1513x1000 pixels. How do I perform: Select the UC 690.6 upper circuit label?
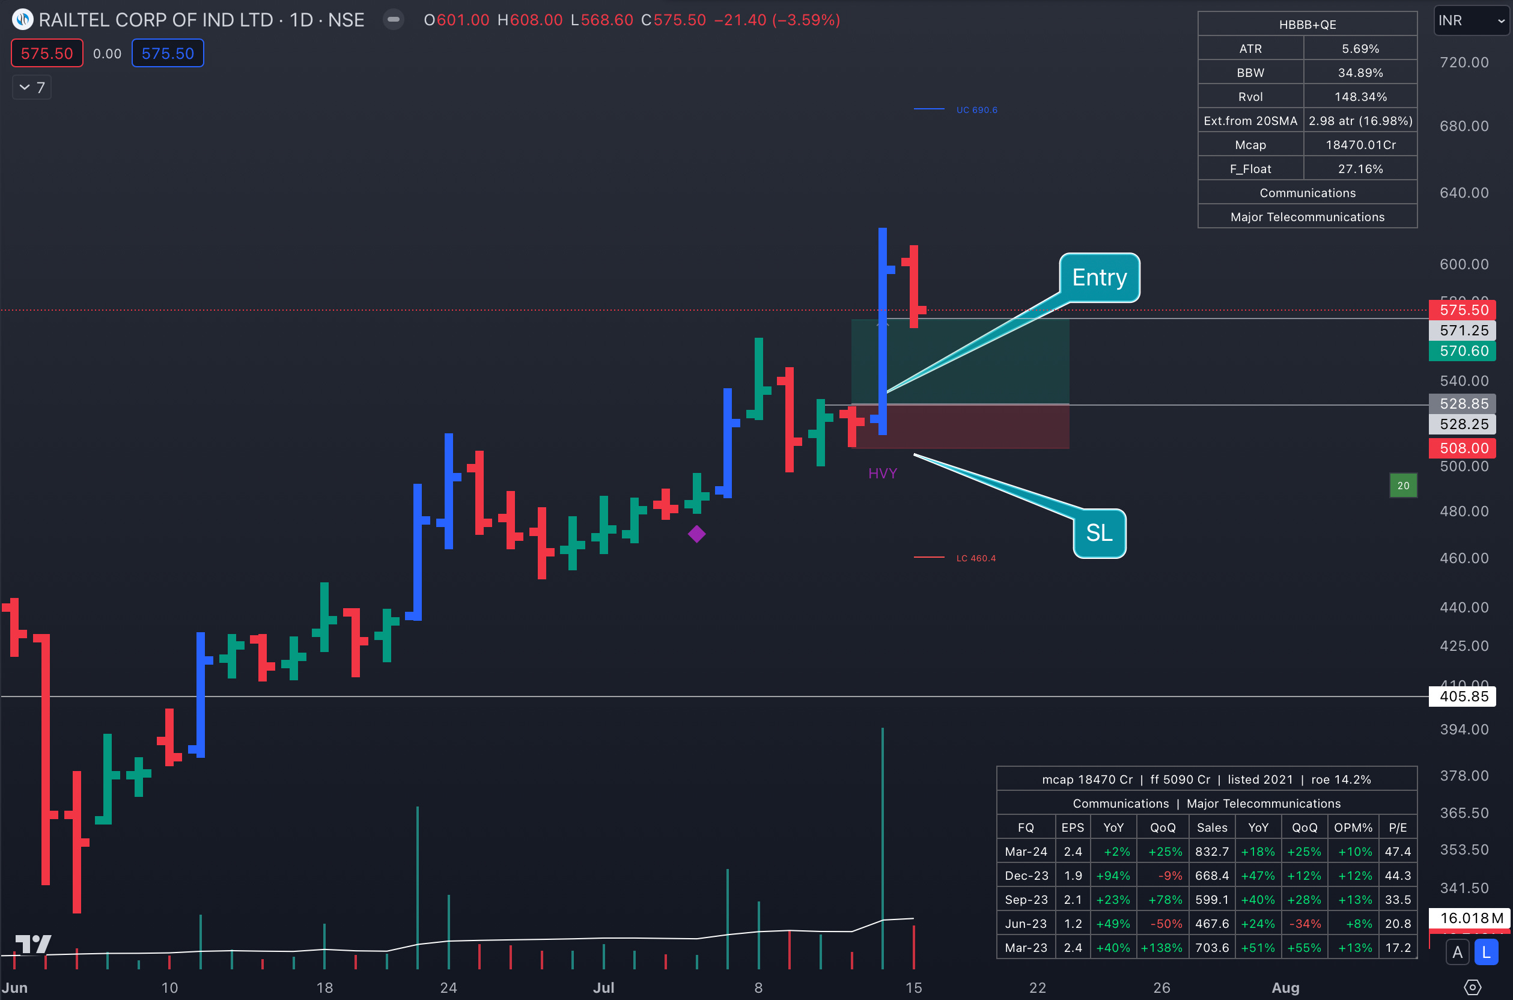click(976, 110)
